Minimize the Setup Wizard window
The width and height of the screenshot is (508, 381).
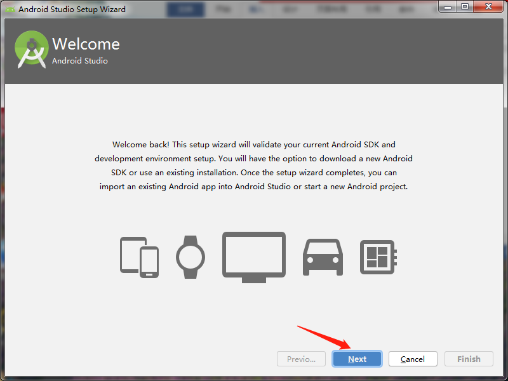point(448,6)
